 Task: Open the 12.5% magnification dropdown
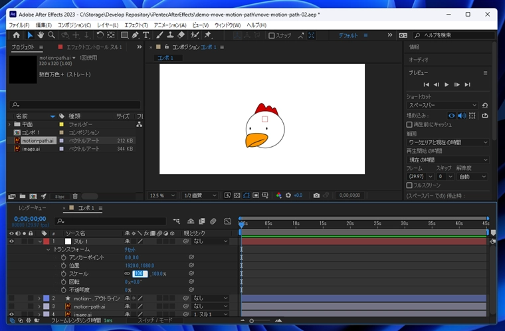click(x=163, y=195)
